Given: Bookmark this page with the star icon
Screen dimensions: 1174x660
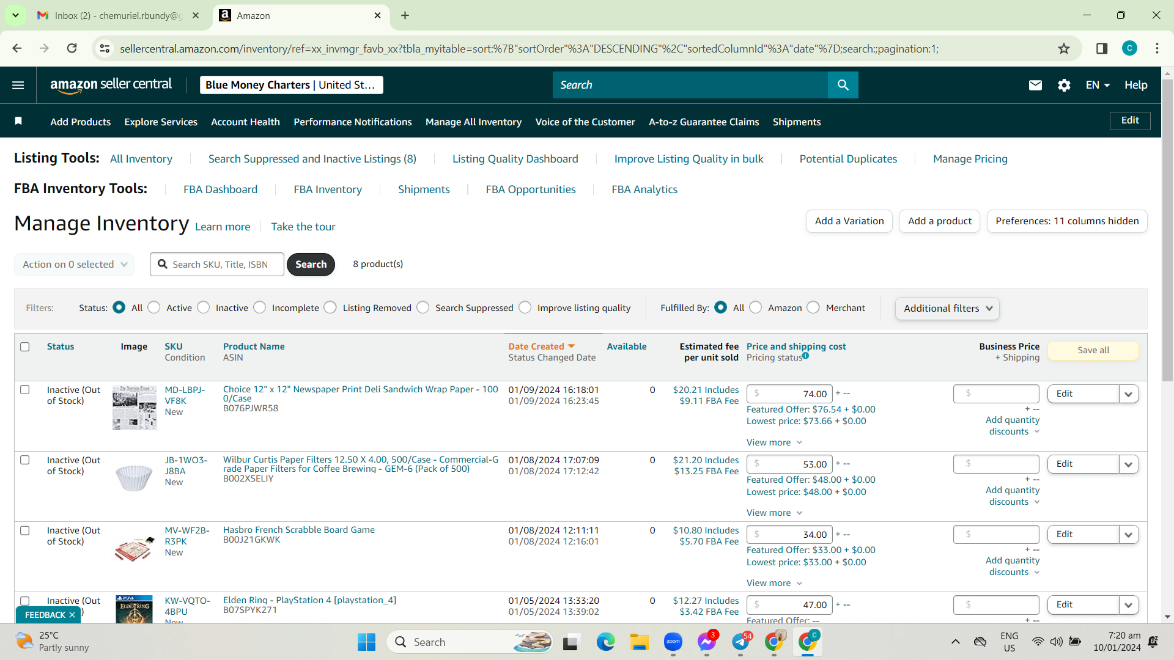Looking at the screenshot, I should (x=1064, y=48).
